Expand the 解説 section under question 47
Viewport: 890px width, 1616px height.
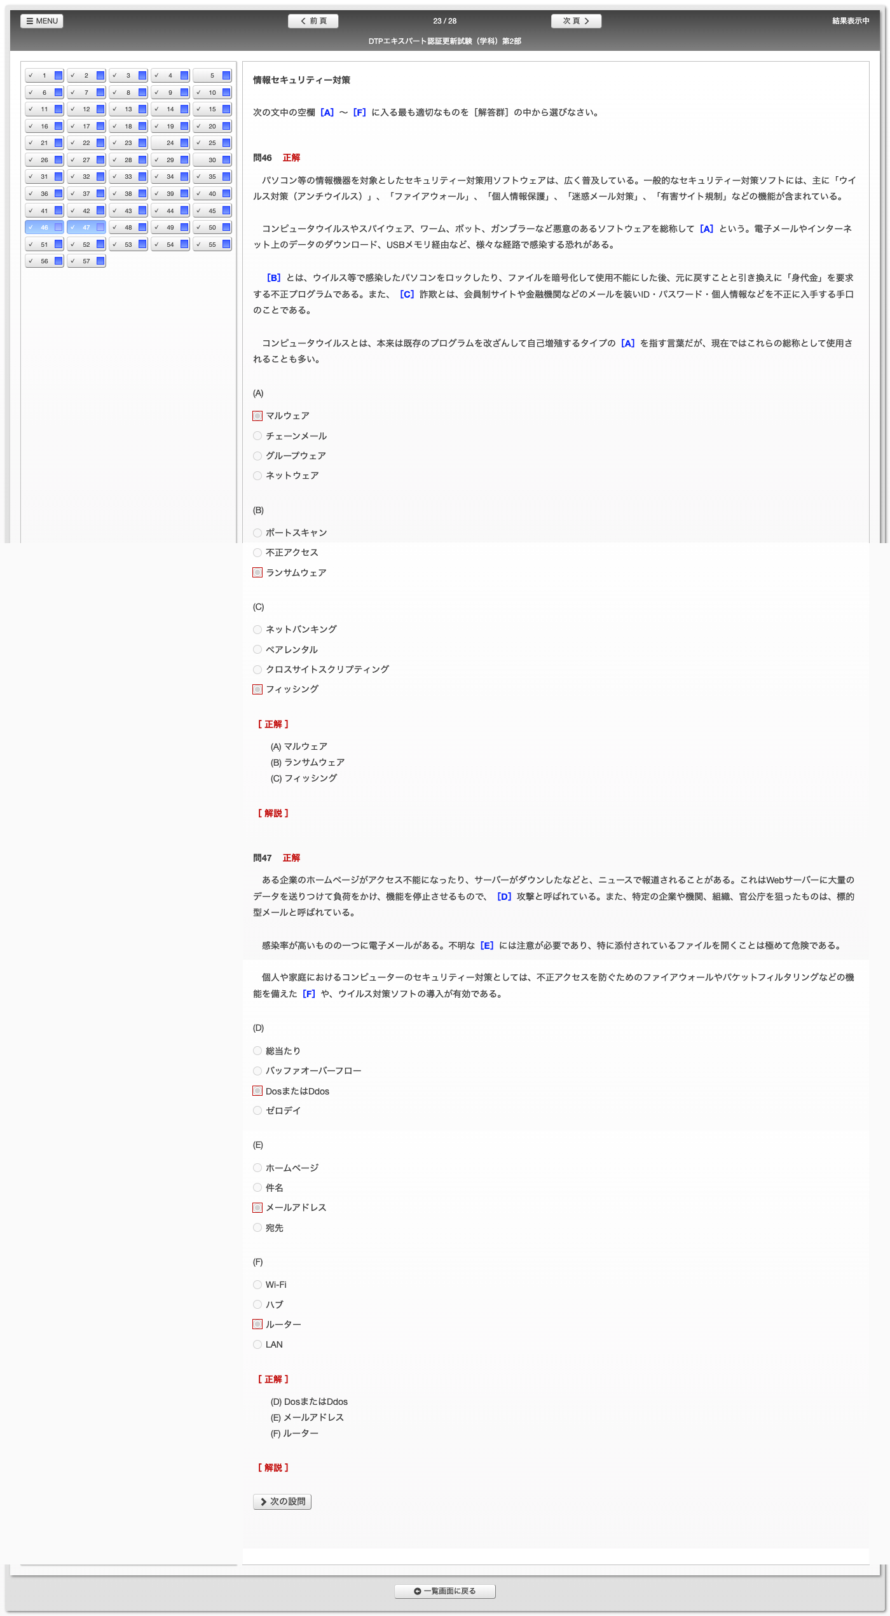(x=273, y=1468)
